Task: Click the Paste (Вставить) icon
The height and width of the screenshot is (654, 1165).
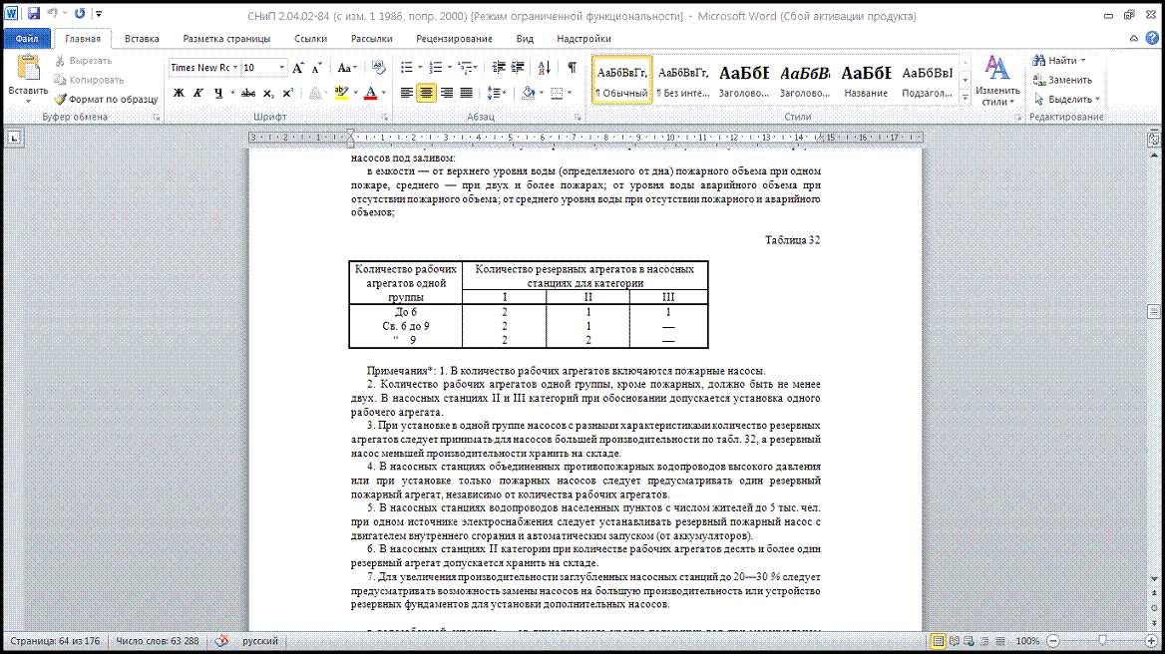Action: 27,70
